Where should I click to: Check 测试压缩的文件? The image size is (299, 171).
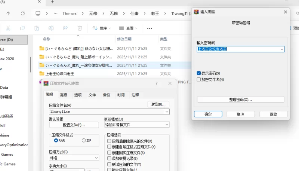click(x=109, y=164)
